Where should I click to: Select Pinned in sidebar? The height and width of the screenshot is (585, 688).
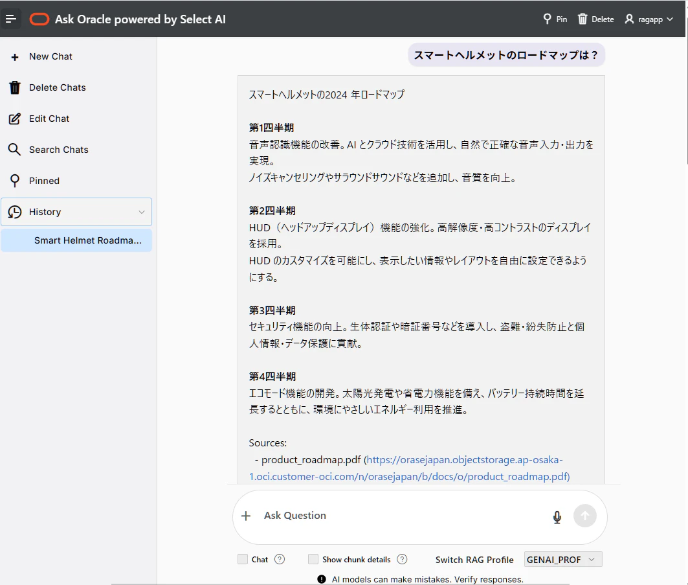click(x=44, y=181)
